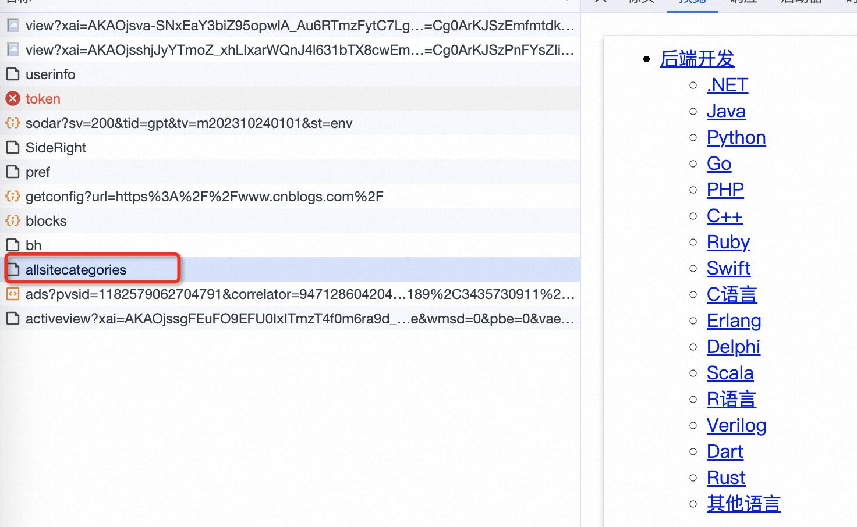Click the JSON icon next to sodar request
Screen dimensions: 857x527
(13, 123)
